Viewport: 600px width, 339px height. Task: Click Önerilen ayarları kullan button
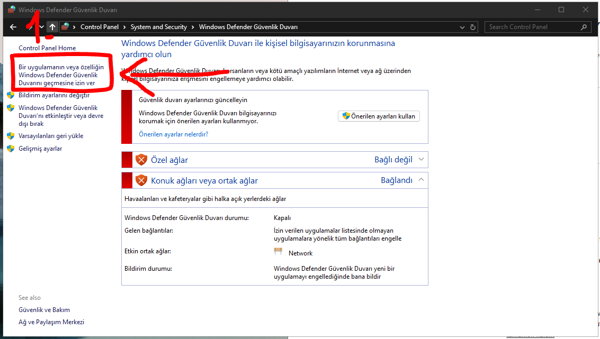(379, 116)
